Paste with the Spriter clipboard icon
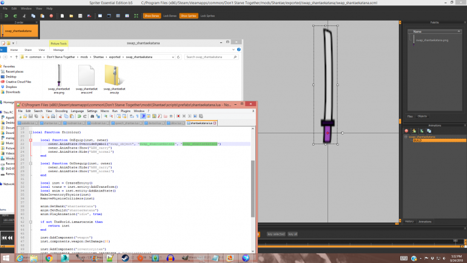467x263 pixels. pos(42,16)
